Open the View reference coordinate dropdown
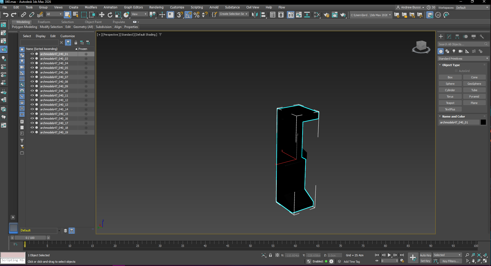The height and width of the screenshot is (266, 491). click(139, 14)
